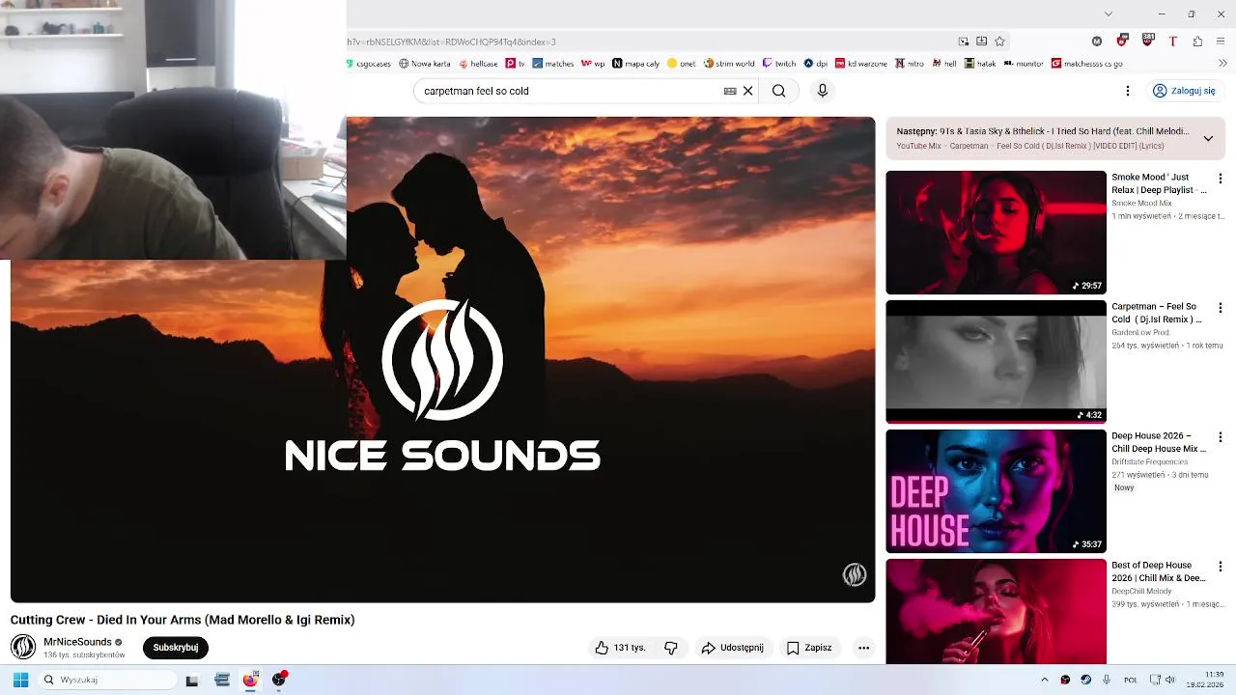Like the video with thumbs-up 131 tys.
Viewport: 1236px width, 695px height.
pos(620,648)
